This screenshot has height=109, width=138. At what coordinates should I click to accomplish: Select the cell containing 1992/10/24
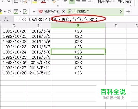point(14,52)
